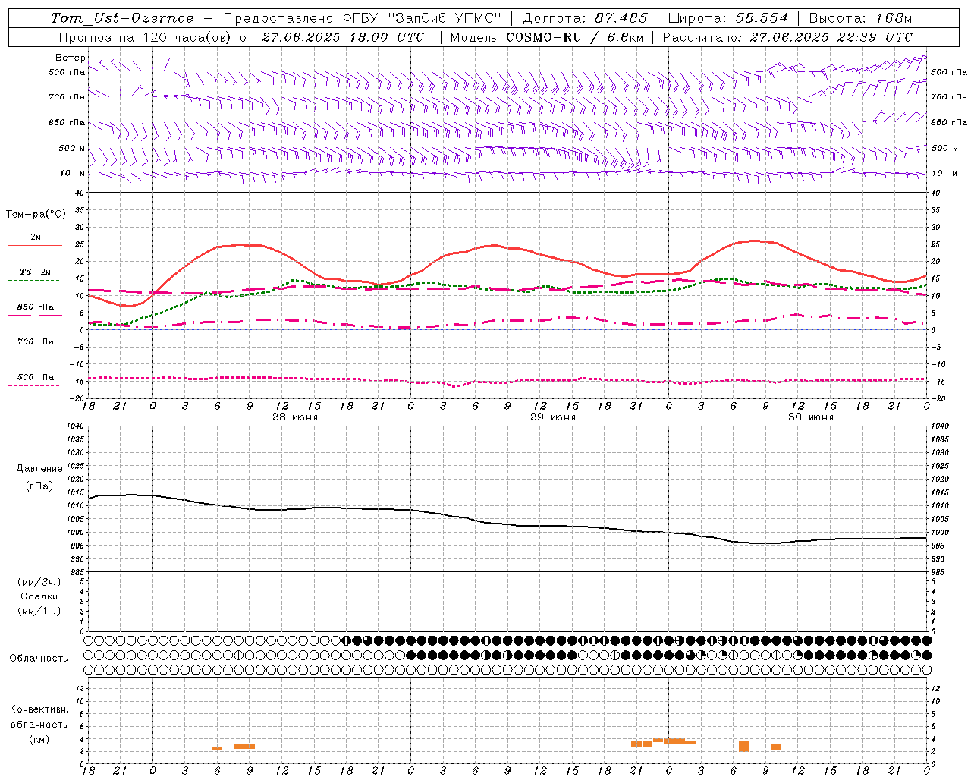971x777 pixels.
Task: Click the '28 июня' date label
Action: point(295,417)
